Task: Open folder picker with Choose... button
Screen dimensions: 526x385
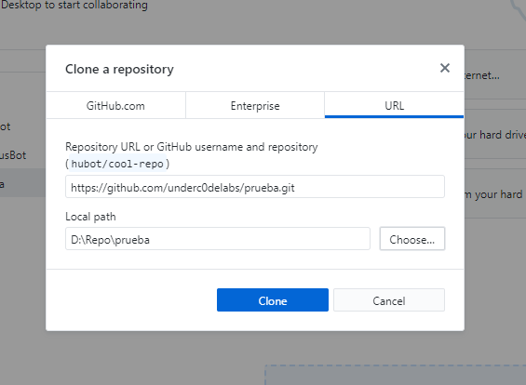Action: tap(412, 239)
